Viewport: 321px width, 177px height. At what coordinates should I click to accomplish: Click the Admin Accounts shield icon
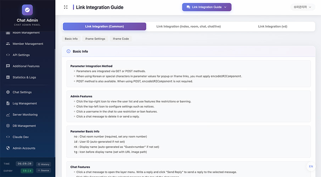[8, 148]
